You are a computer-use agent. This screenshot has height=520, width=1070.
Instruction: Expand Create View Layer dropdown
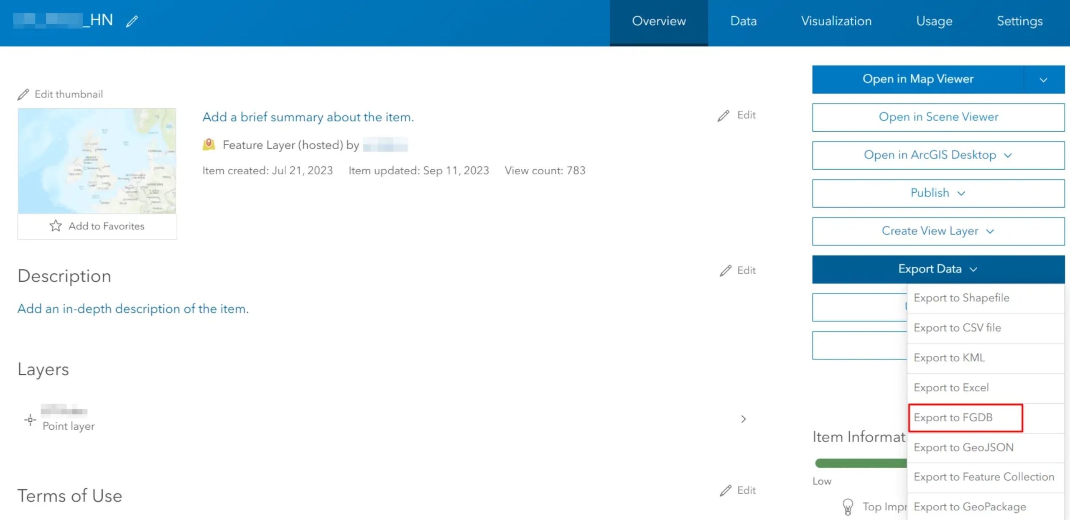point(938,232)
